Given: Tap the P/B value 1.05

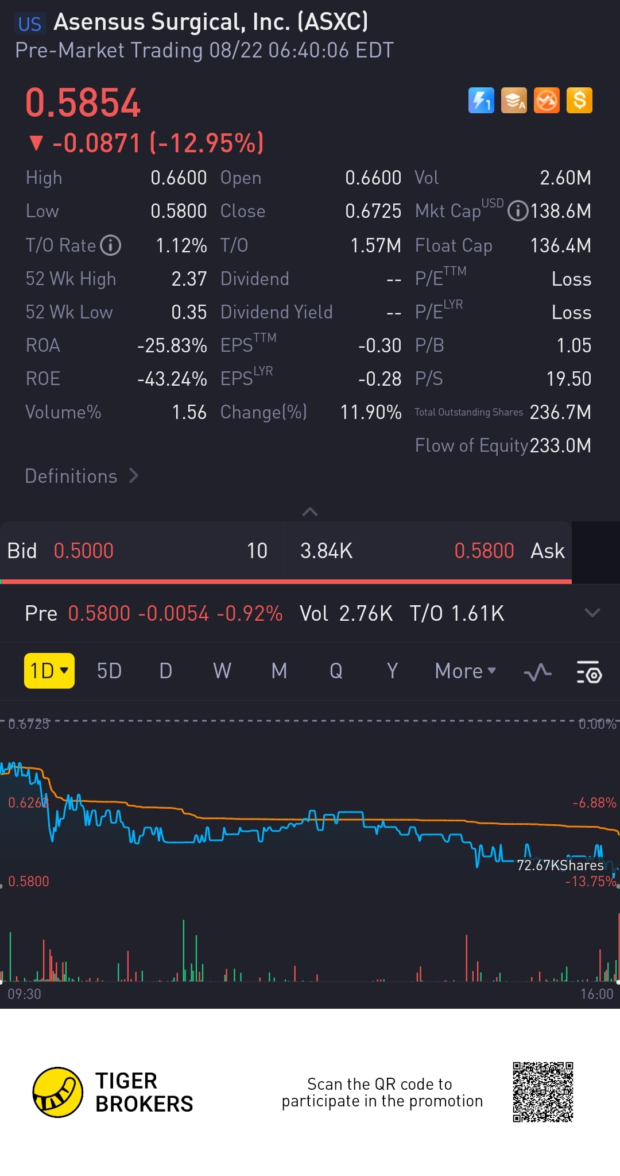Looking at the screenshot, I should (574, 345).
